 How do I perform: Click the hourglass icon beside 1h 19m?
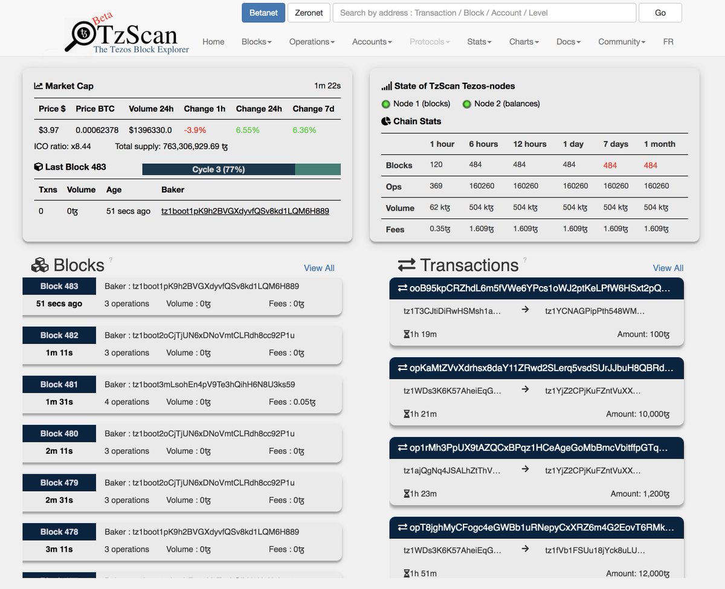(407, 334)
